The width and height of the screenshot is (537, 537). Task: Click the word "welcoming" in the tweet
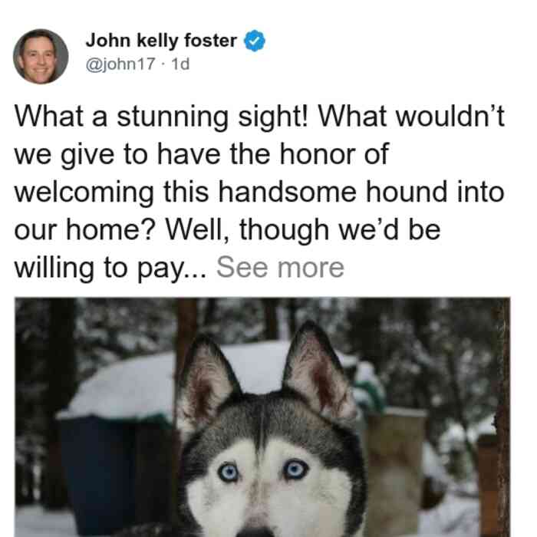tap(84, 193)
